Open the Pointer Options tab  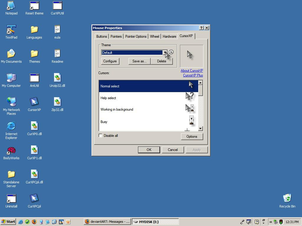point(136,36)
